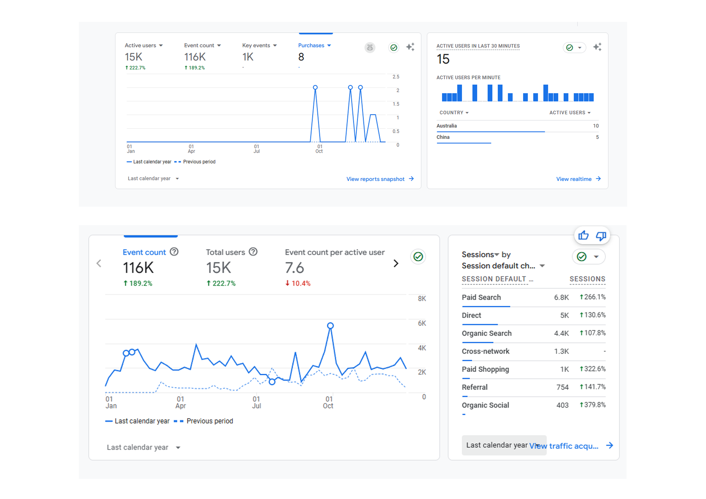Click next arrow in metrics carousel
Image resolution: width=706 pixels, height=499 pixels.
(396, 263)
